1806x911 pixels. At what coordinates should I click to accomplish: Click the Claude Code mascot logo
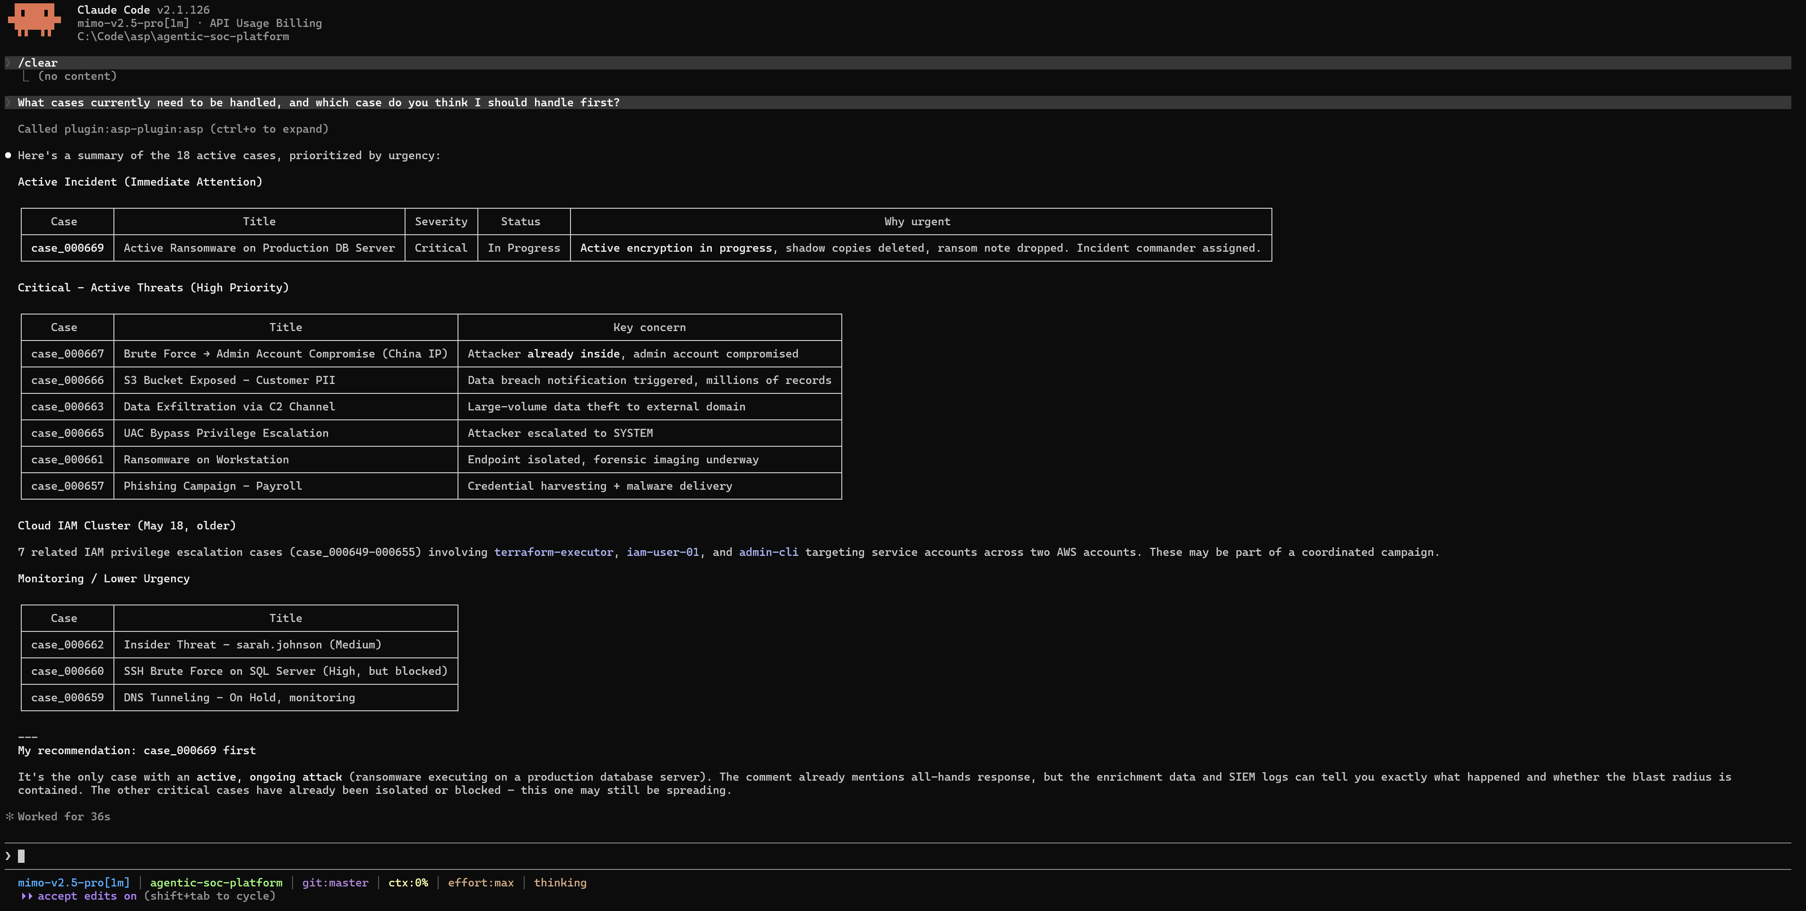coord(35,20)
